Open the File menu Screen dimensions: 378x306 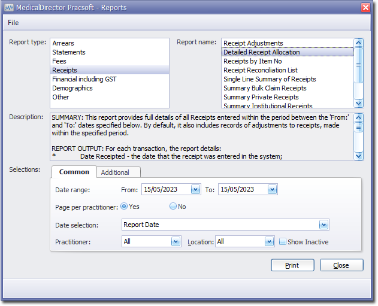13,23
